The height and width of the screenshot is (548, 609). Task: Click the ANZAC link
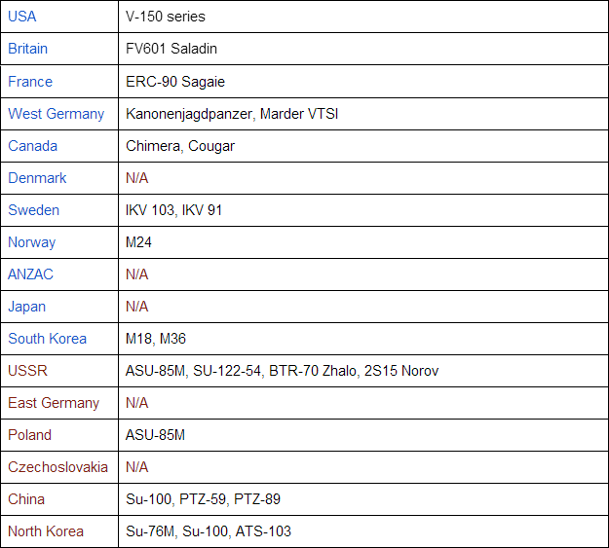click(30, 274)
